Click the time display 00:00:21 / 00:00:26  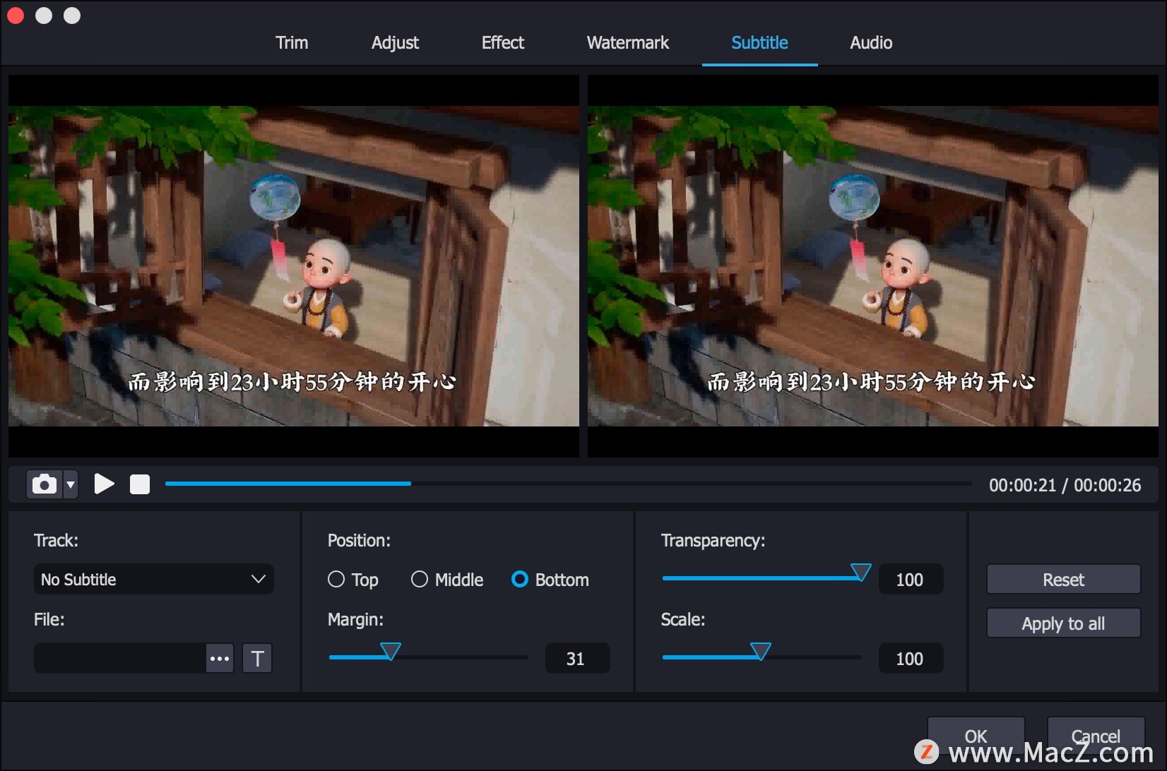1065,485
